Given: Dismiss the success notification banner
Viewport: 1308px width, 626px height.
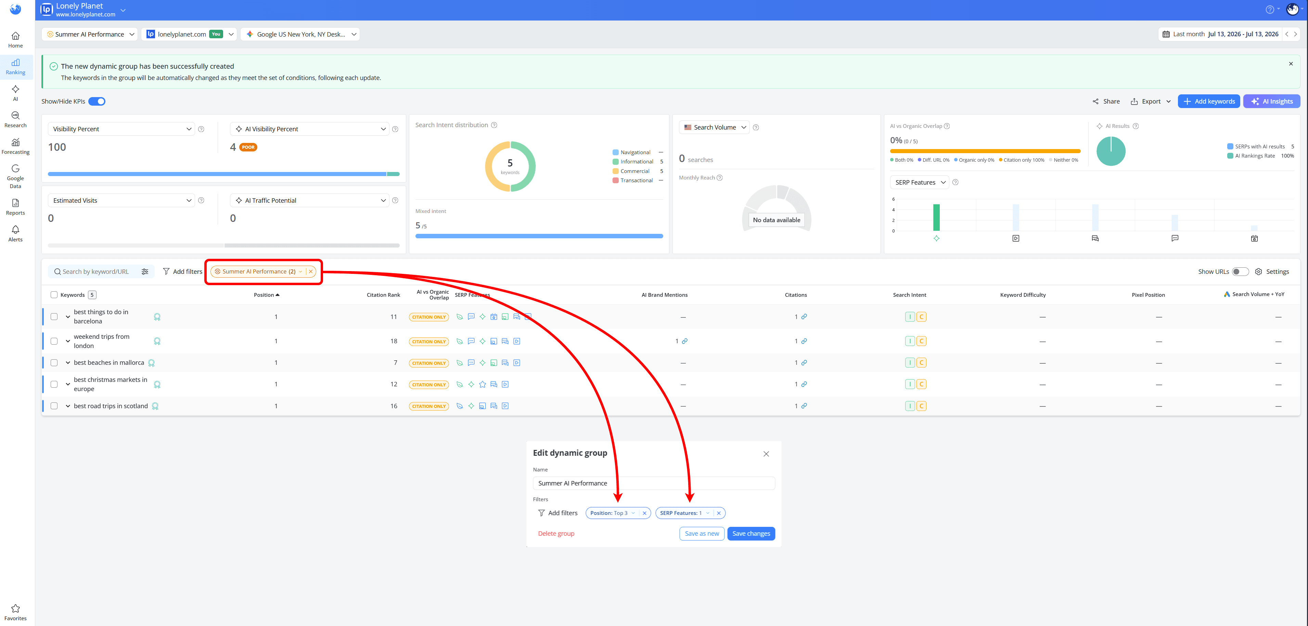Looking at the screenshot, I should [1290, 64].
